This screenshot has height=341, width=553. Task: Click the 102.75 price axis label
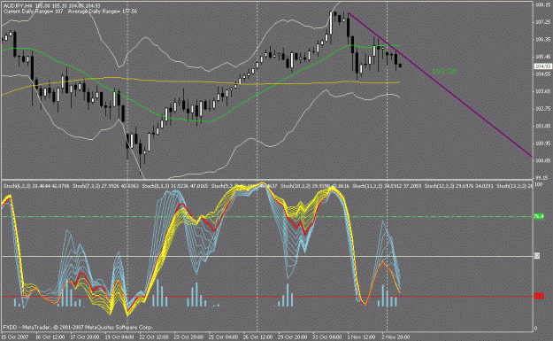coord(543,109)
